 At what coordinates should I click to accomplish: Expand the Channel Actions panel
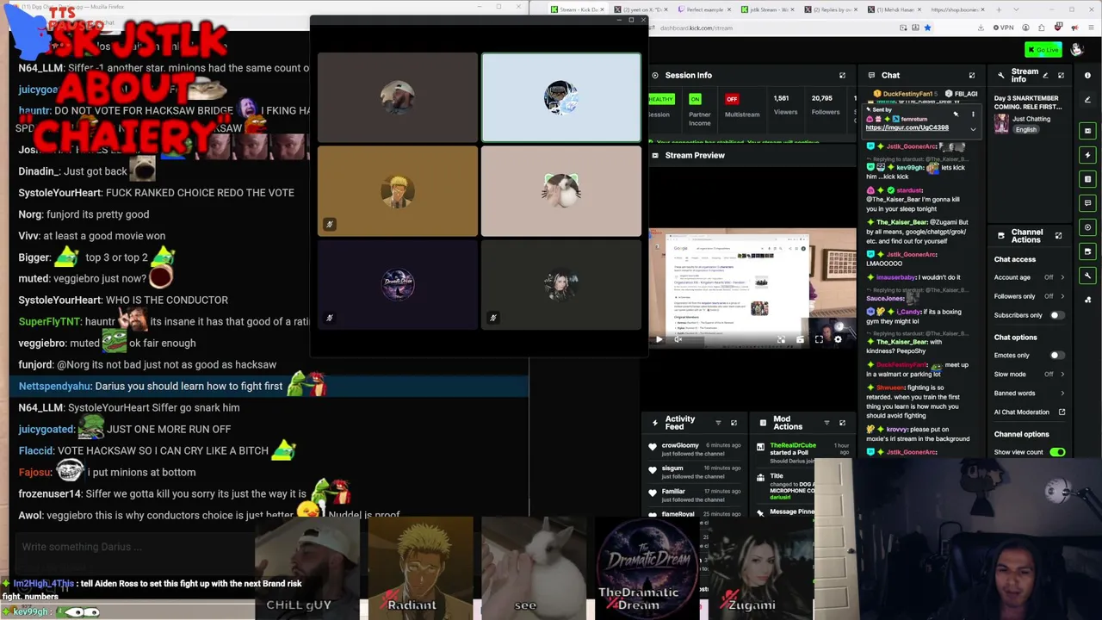coord(1058,235)
